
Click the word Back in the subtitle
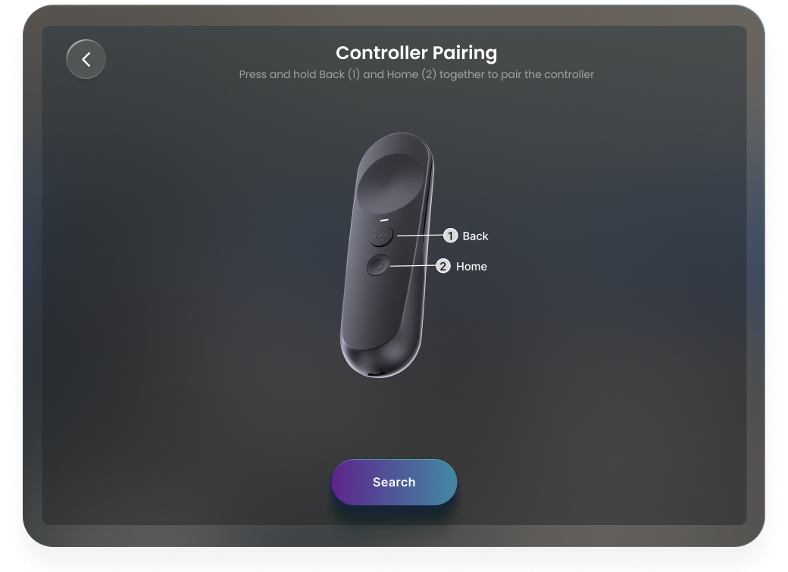click(x=332, y=74)
